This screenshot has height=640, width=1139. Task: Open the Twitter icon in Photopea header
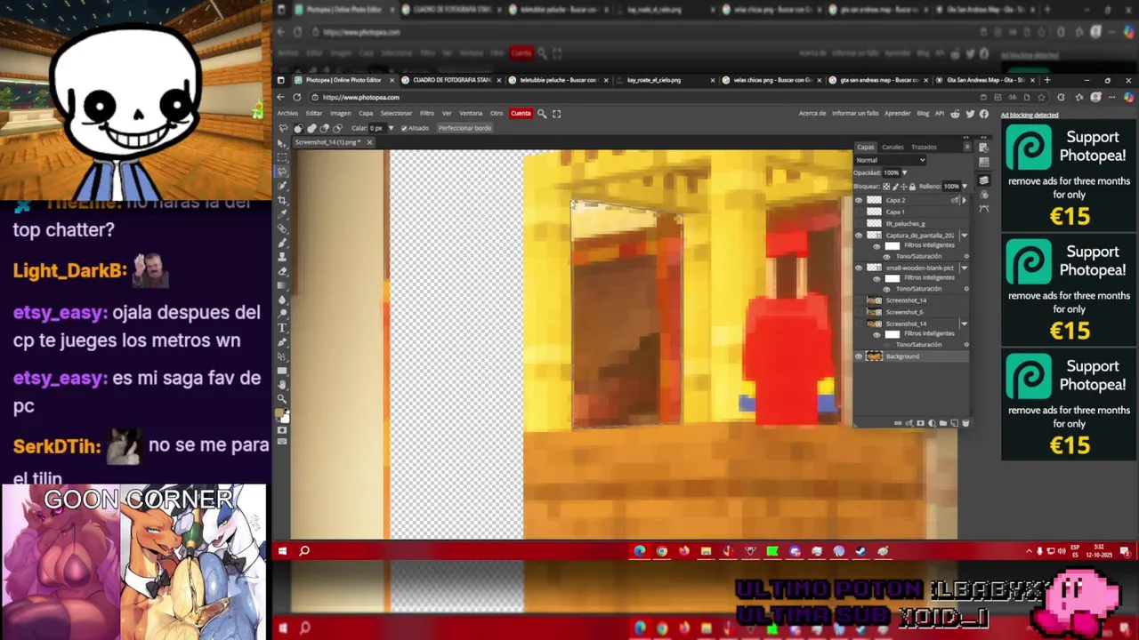click(970, 113)
